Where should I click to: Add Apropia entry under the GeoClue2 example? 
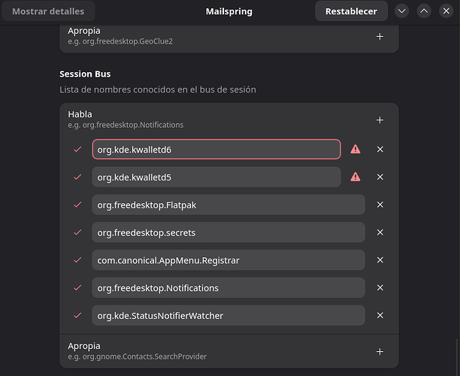pyautogui.click(x=380, y=37)
